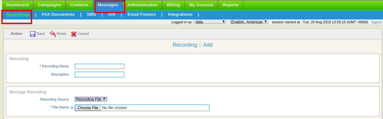Image resolution: width=383 pixels, height=119 pixels.
Task: Select the Administration tab
Action: (x=143, y=5)
